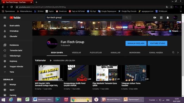The width and height of the screenshot is (184, 103).
Task: Open the Gmail.com bookmark
Action: [61, 11]
